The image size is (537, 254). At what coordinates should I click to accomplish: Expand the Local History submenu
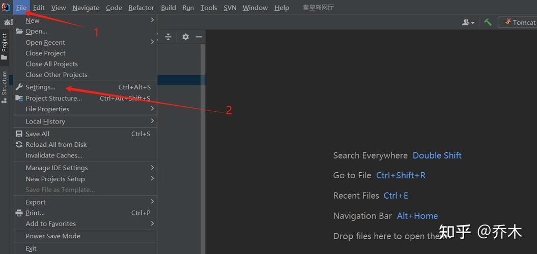[x=85, y=121]
